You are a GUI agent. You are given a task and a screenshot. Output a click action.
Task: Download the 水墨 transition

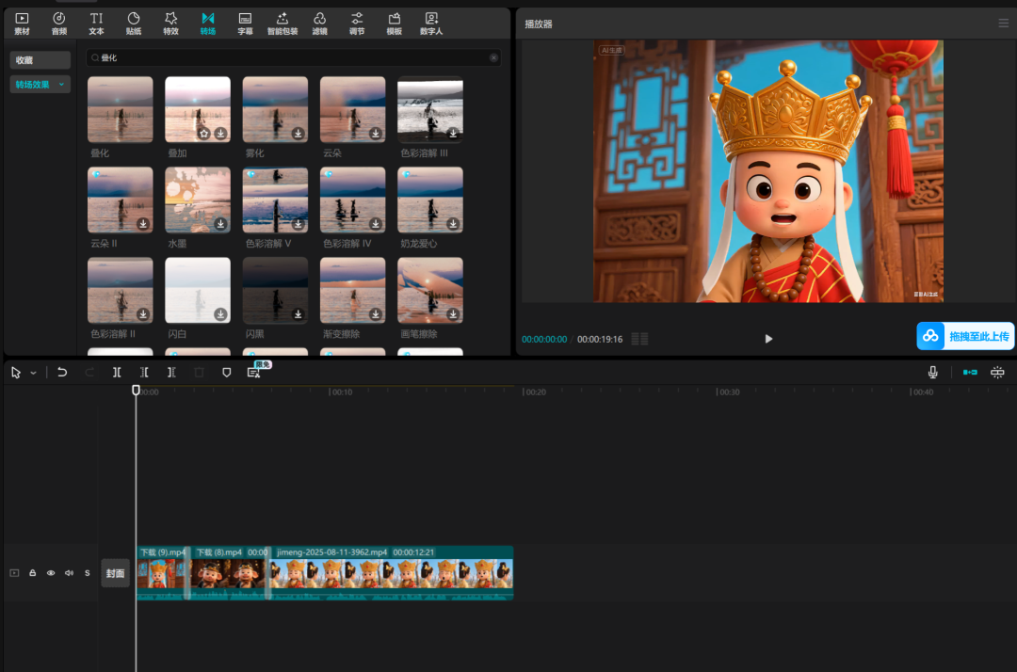point(220,224)
